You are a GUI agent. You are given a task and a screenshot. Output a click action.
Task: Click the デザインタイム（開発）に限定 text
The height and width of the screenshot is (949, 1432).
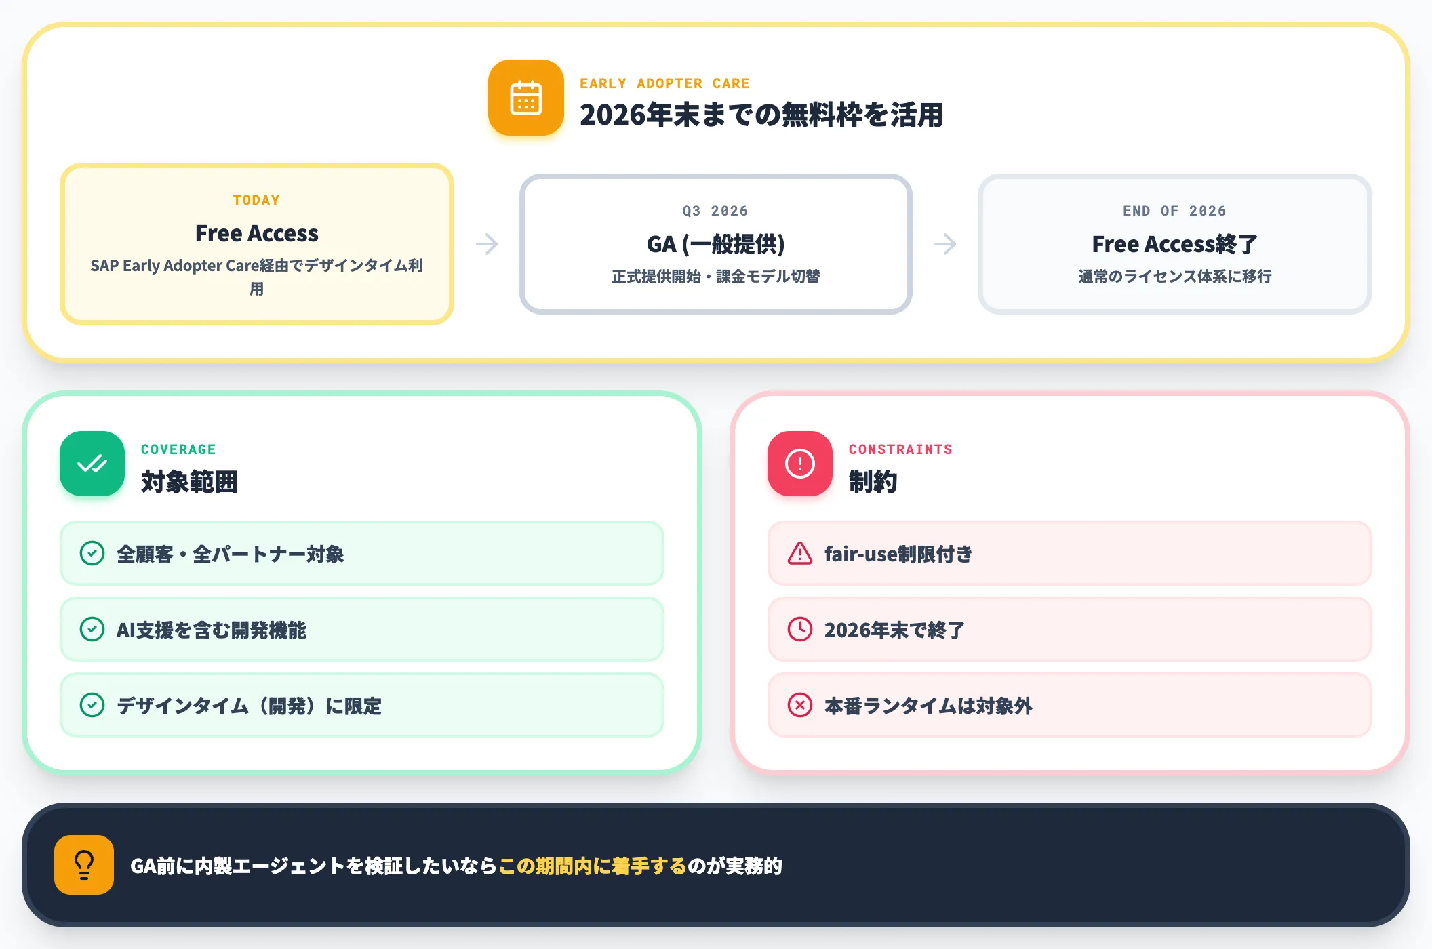click(250, 706)
